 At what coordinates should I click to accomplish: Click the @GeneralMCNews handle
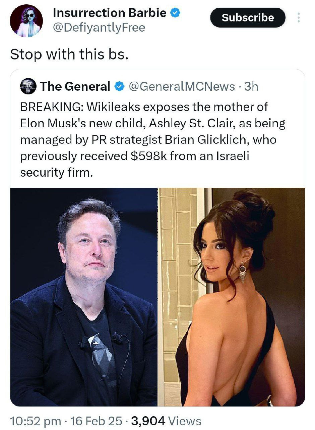point(182,86)
